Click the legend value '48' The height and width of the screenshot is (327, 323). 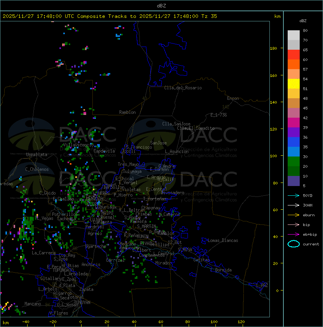(x=305, y=98)
